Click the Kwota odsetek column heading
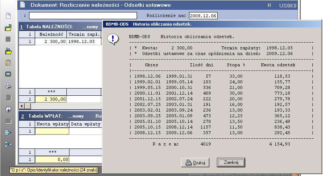The height and width of the screenshot is (176, 323). point(278,65)
